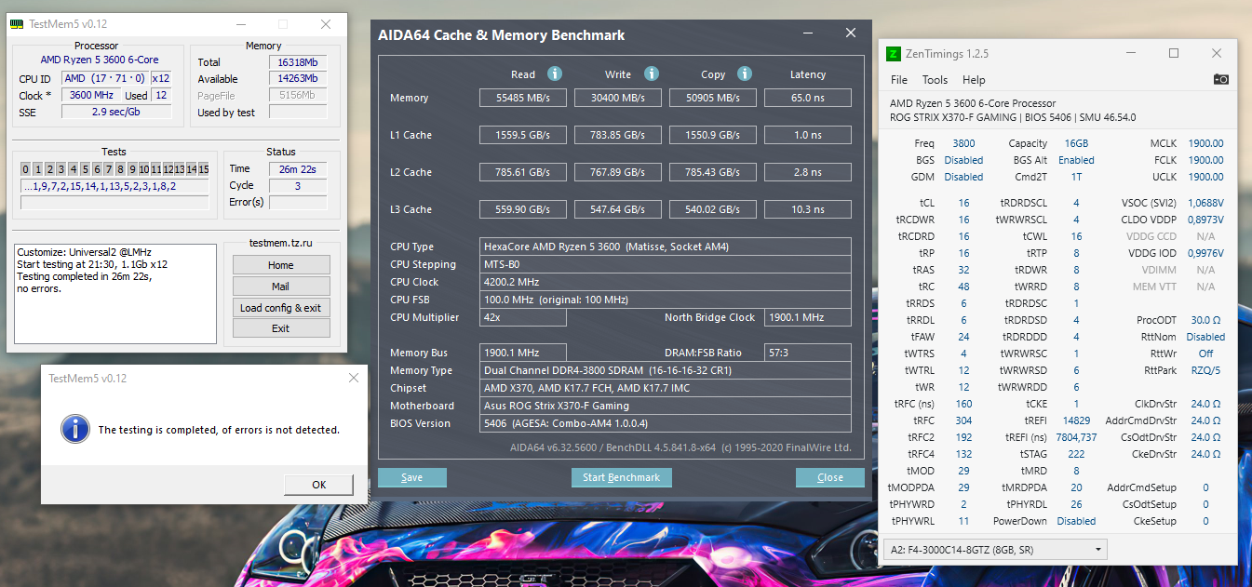Image resolution: width=1252 pixels, height=587 pixels.
Task: Click Save in AIDA64 benchmark window
Action: point(412,477)
